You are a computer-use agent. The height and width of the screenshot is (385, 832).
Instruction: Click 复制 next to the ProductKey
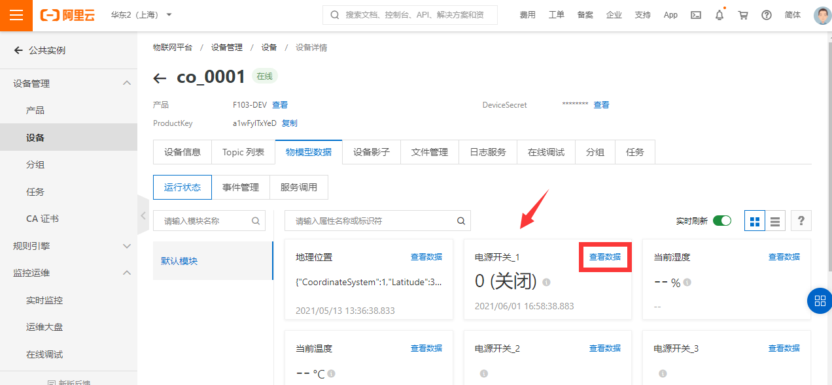click(x=289, y=123)
